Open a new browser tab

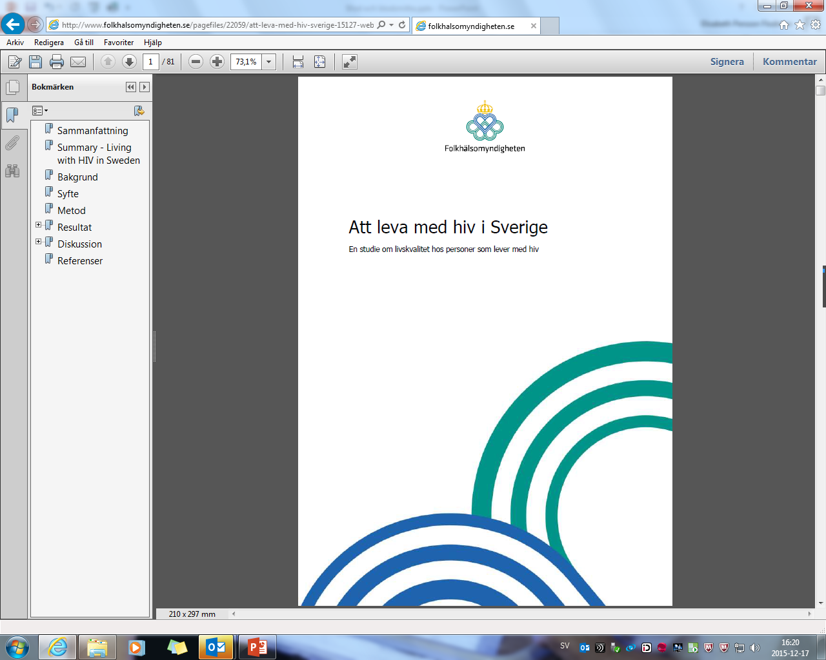click(x=550, y=26)
